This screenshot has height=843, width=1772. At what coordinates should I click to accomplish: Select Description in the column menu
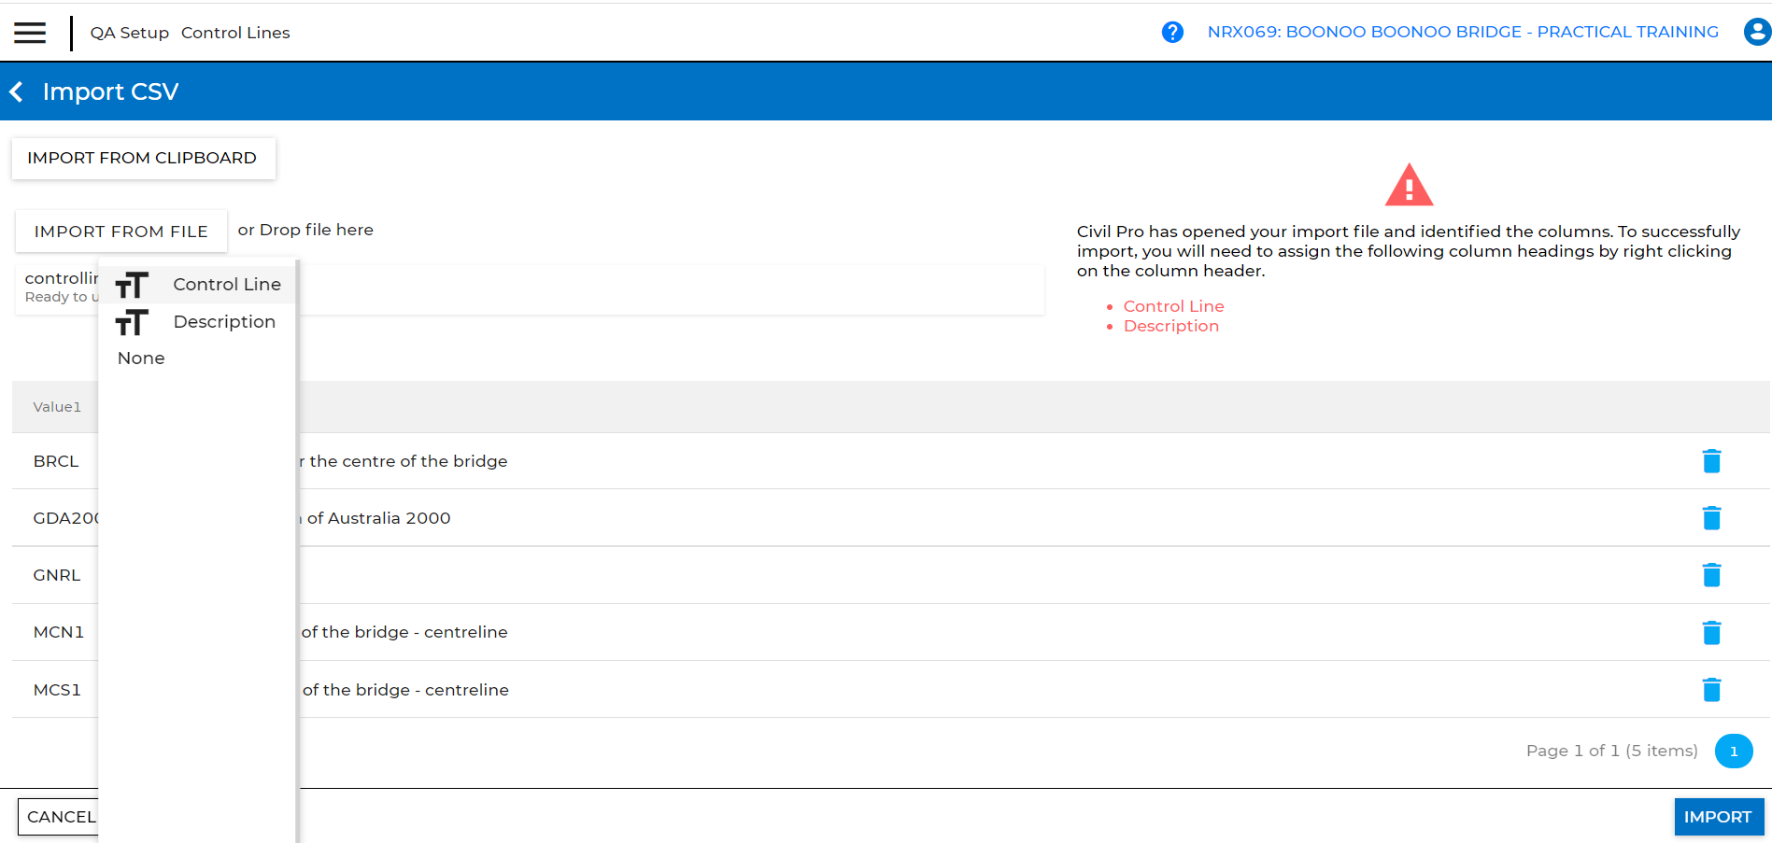pos(224,322)
